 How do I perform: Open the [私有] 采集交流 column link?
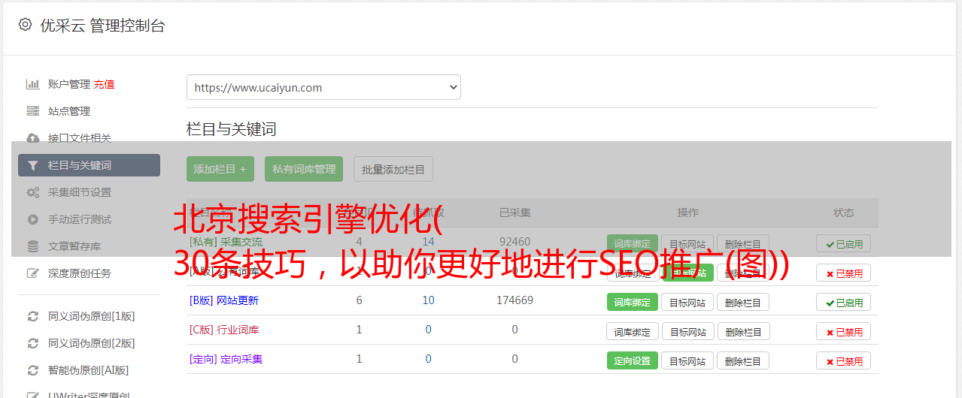click(x=226, y=242)
